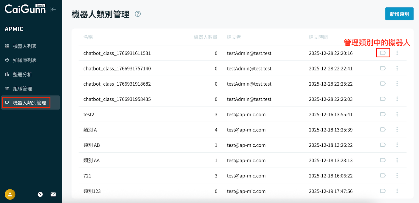This screenshot has height=203, width=419.
Task: Click the 新增類別 button
Action: [x=399, y=14]
